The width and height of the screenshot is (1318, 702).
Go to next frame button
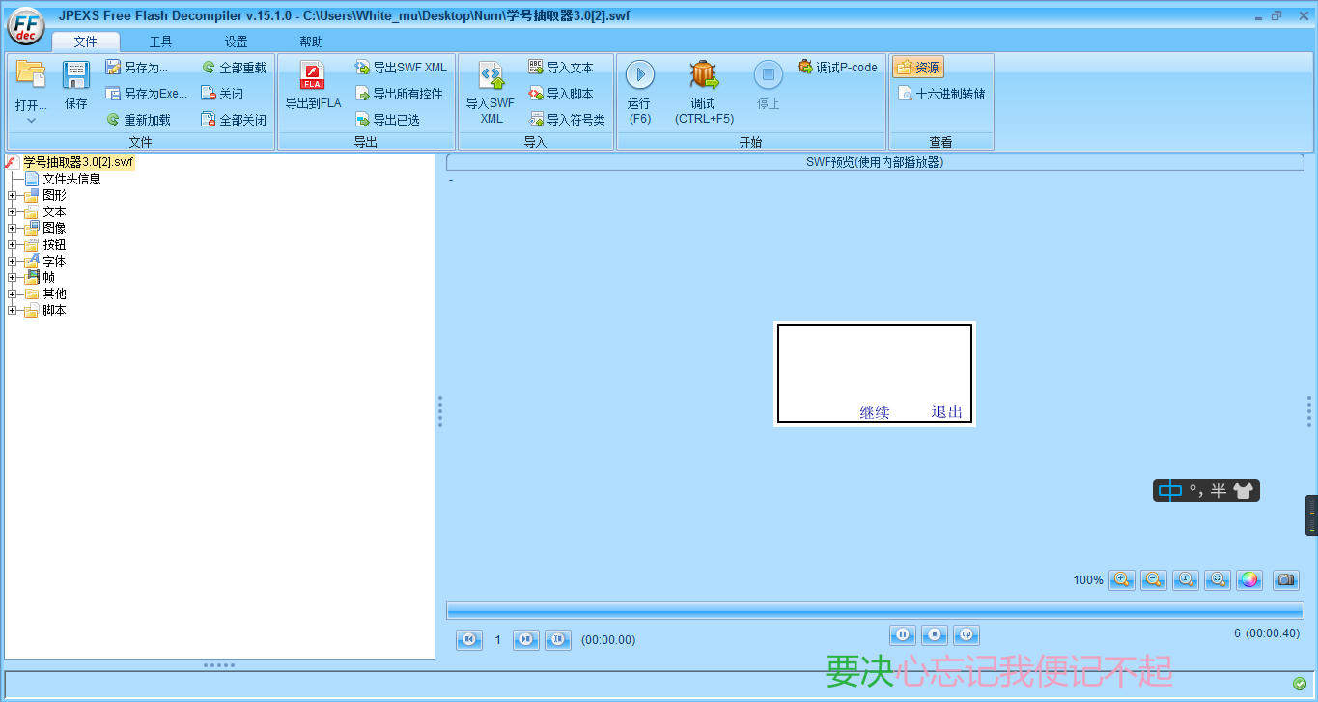tap(525, 639)
